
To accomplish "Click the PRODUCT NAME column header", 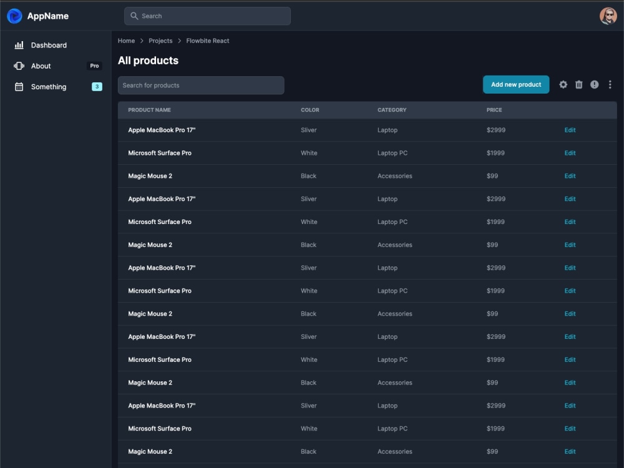I will point(149,110).
